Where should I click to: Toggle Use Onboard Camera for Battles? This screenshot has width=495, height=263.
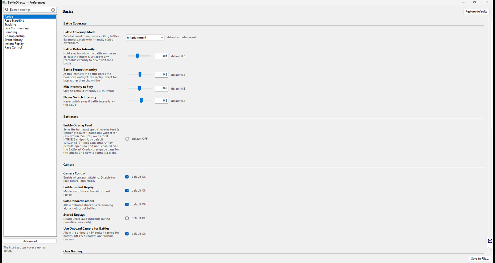coord(127,234)
